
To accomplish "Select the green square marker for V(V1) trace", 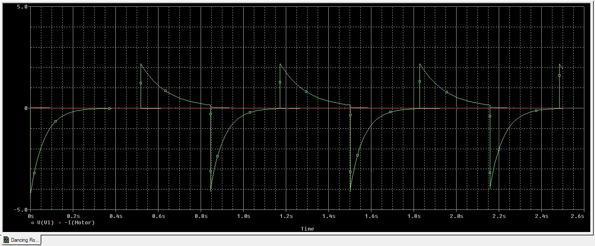I will (x=33, y=222).
